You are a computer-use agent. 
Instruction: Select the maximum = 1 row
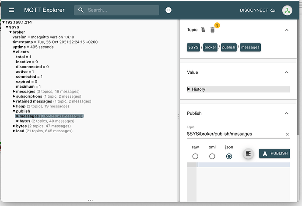[x=28, y=86]
